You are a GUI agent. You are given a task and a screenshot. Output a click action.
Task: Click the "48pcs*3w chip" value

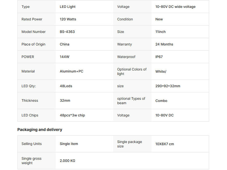click(72, 115)
